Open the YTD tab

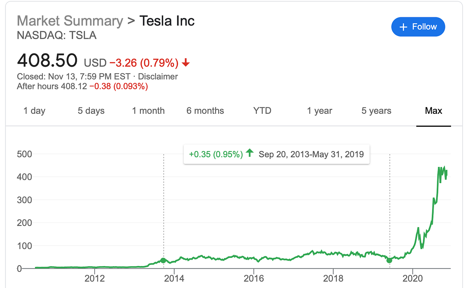[262, 110]
